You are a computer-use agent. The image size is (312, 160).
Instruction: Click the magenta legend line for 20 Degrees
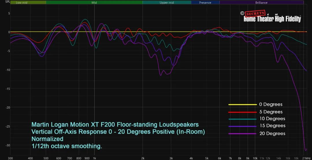[243, 133]
